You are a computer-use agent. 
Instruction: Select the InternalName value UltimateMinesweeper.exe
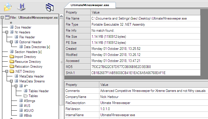tap(118, 115)
